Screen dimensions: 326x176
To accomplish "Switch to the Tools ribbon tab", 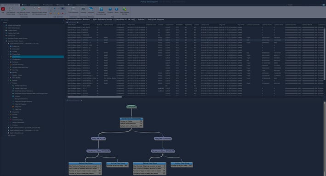I will point(70,5).
